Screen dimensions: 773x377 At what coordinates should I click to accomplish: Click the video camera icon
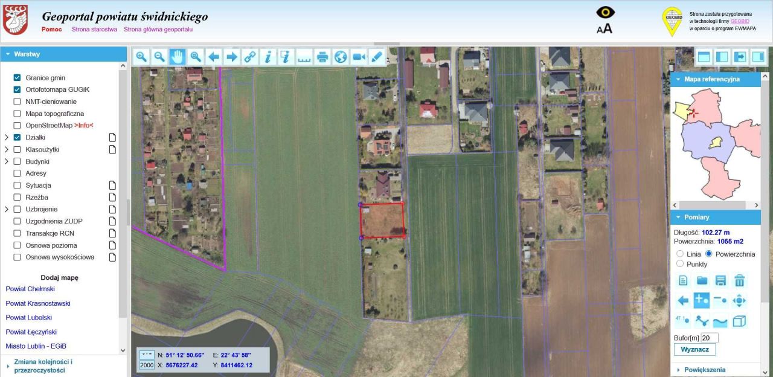coord(359,57)
